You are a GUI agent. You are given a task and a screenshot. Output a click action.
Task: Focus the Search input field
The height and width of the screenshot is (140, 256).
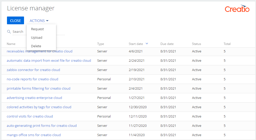[39, 32]
